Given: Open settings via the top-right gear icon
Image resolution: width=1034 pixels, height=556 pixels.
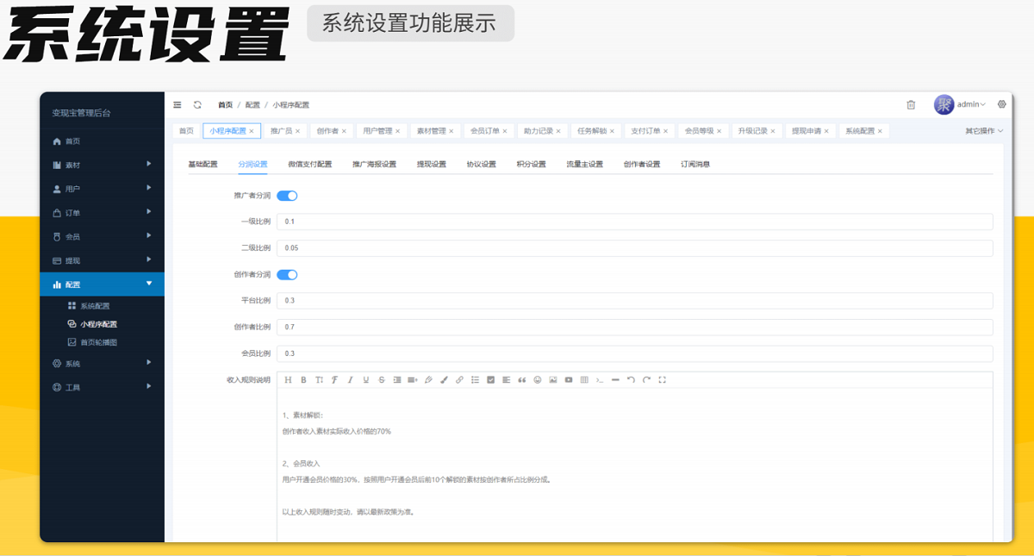Looking at the screenshot, I should point(1001,104).
